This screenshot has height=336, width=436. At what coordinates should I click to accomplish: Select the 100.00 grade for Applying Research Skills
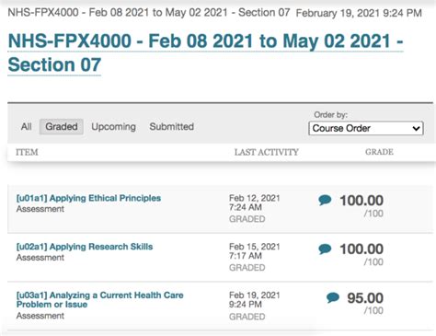361,249
